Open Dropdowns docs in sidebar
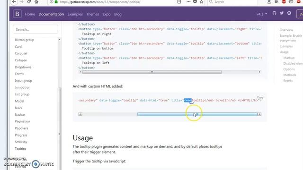The height and width of the screenshot is (170, 303). (23, 67)
